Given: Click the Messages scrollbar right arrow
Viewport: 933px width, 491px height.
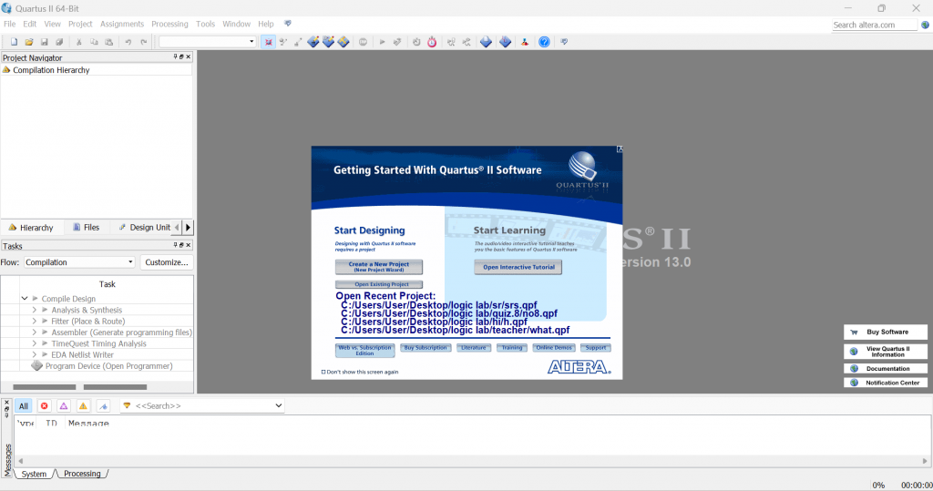Looking at the screenshot, I should tap(925, 461).
